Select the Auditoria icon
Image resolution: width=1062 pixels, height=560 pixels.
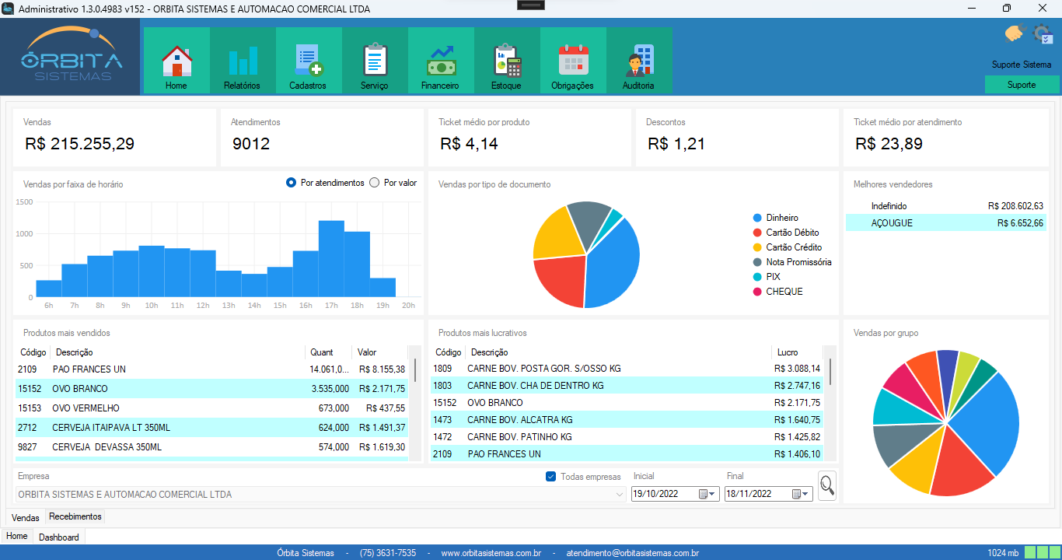pyautogui.click(x=639, y=60)
